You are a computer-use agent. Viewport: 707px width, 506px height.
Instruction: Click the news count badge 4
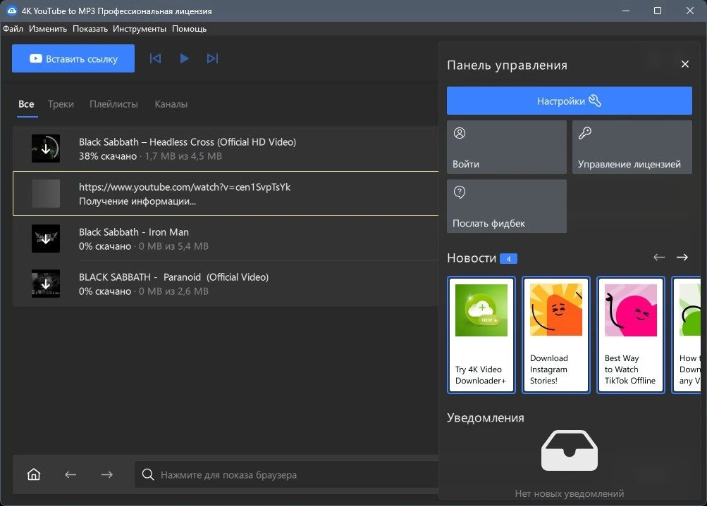click(509, 259)
